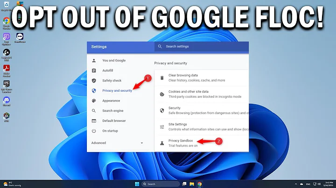
Task: Click the On startup power icon
Action: [94, 131]
